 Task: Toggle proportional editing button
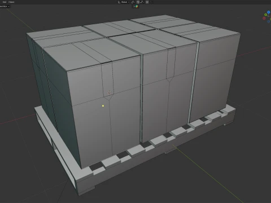click(147, 2)
